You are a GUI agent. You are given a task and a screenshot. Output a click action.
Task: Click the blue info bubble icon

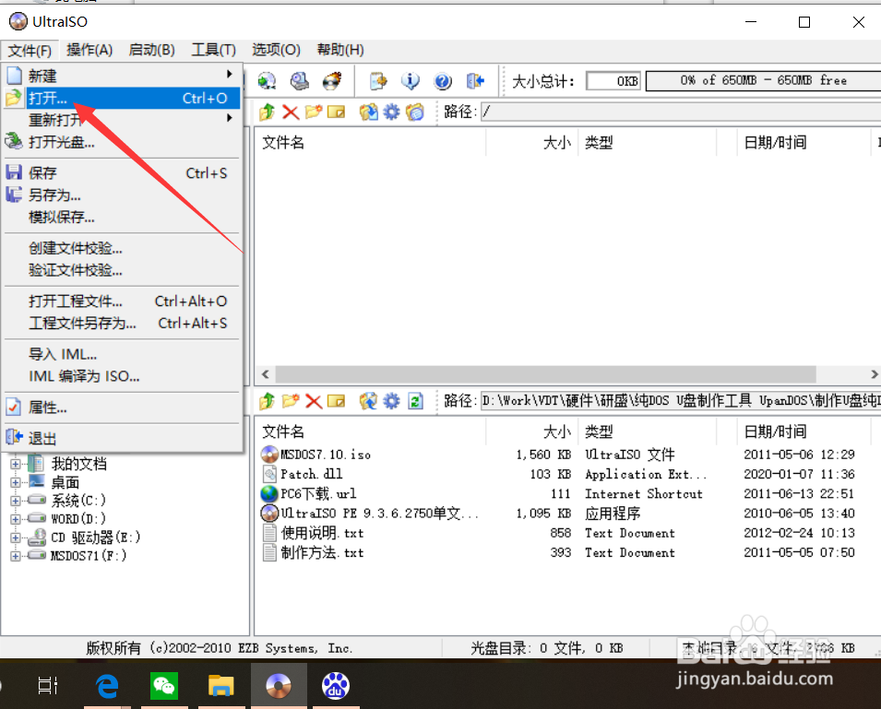[x=411, y=81]
